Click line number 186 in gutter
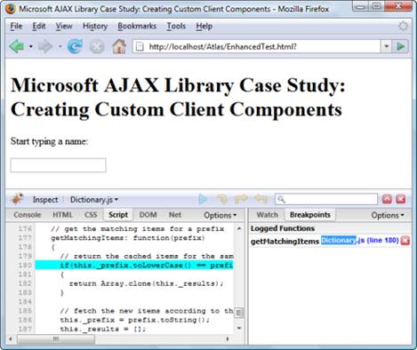The image size is (417, 350). pos(25,320)
